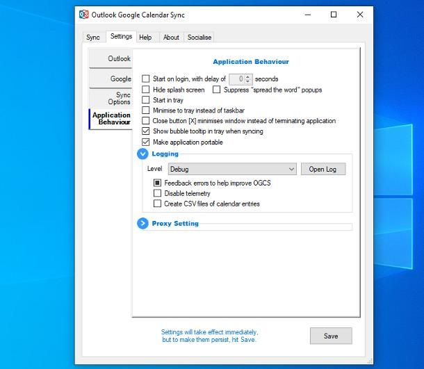The width and height of the screenshot is (424, 369).
Task: Uncheck Show bubble tooltip in tray when syncing
Action: tap(146, 131)
